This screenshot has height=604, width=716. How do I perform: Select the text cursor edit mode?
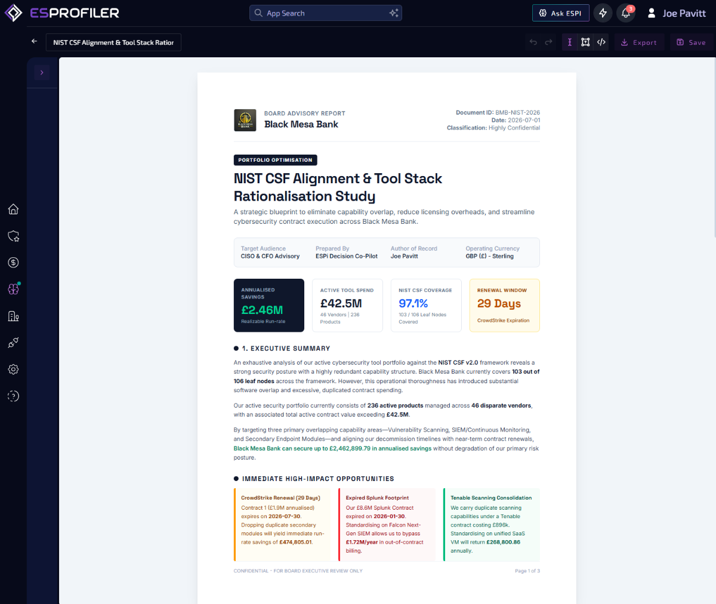tap(570, 42)
